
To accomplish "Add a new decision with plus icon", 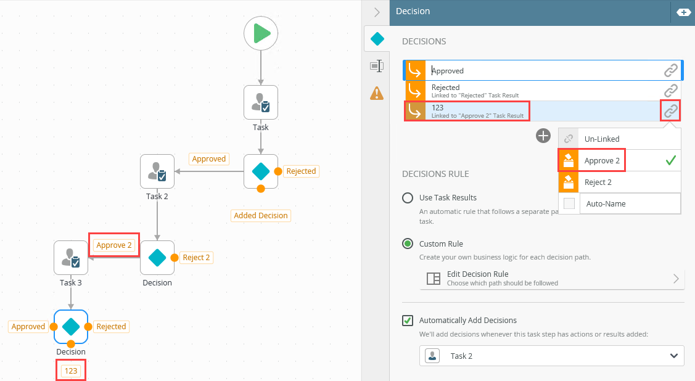I will [543, 136].
